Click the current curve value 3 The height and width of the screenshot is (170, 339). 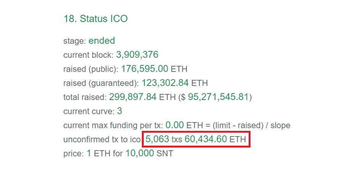[x=119, y=111]
